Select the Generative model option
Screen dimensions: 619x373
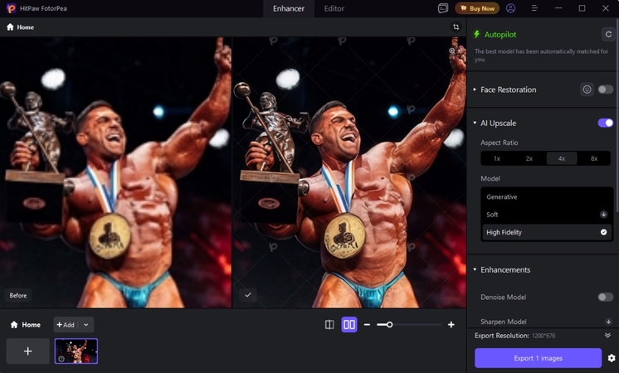pyautogui.click(x=546, y=196)
